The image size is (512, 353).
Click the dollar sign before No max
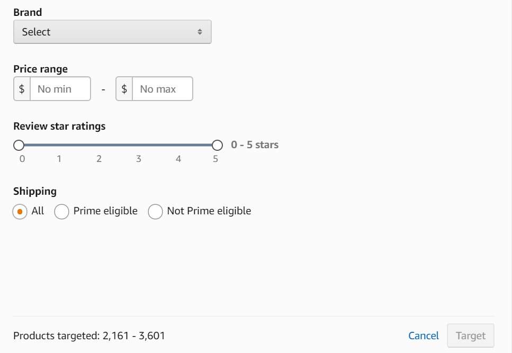(124, 89)
